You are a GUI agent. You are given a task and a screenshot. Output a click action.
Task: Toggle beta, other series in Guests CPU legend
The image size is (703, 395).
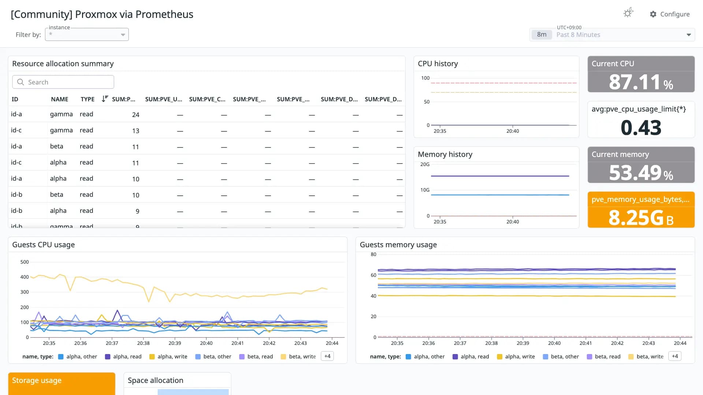[x=213, y=357]
